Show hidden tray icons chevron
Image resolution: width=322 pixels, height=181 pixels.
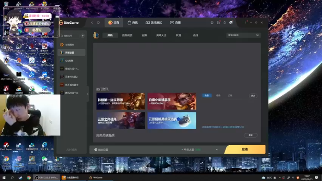pos(279,177)
